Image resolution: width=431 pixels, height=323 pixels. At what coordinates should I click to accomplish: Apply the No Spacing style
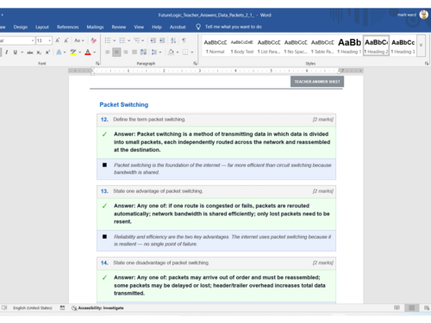coord(296,46)
